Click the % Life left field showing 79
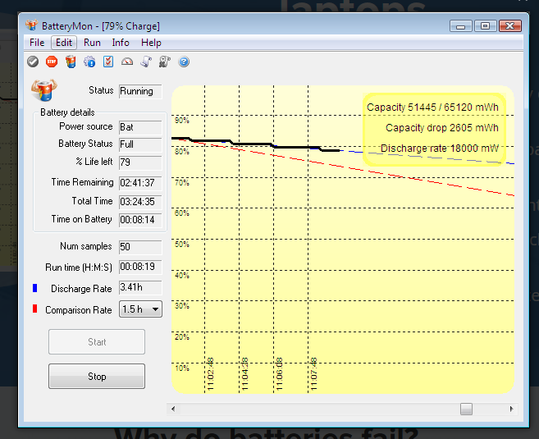 [140, 162]
